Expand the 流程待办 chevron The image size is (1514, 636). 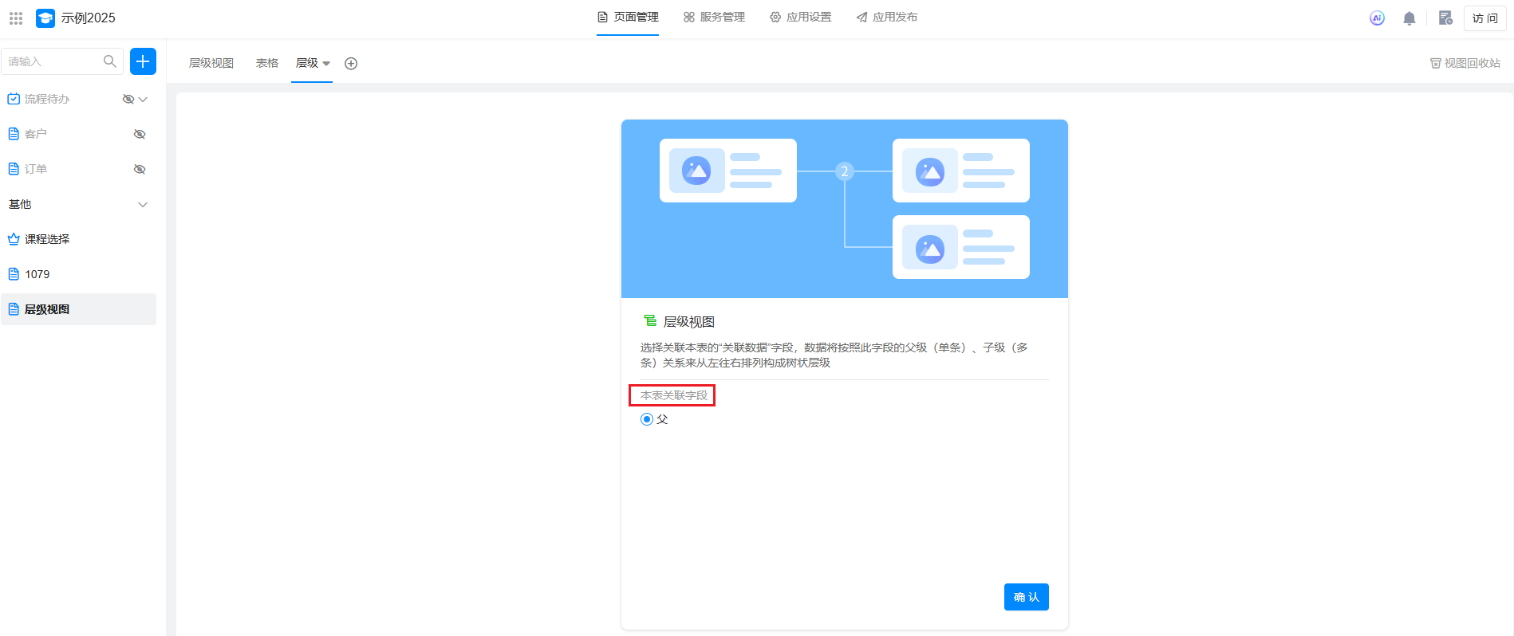click(x=144, y=100)
